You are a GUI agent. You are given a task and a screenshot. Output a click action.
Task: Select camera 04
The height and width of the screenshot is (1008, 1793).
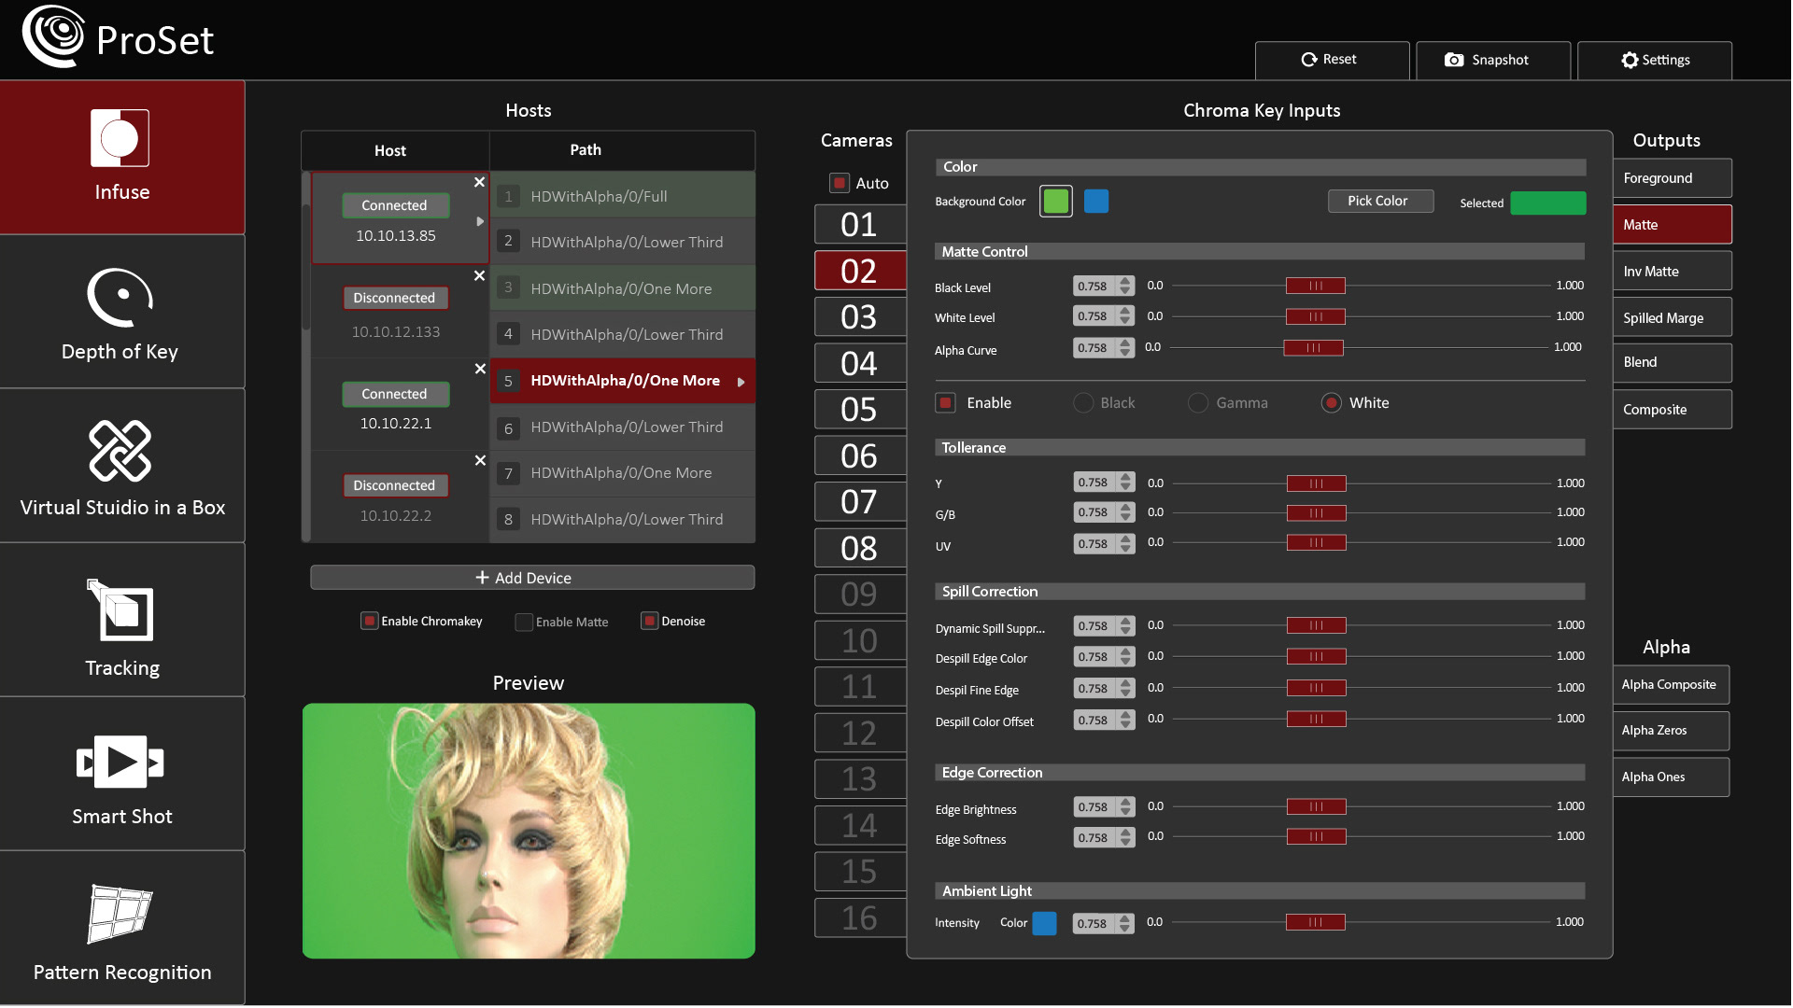(859, 364)
